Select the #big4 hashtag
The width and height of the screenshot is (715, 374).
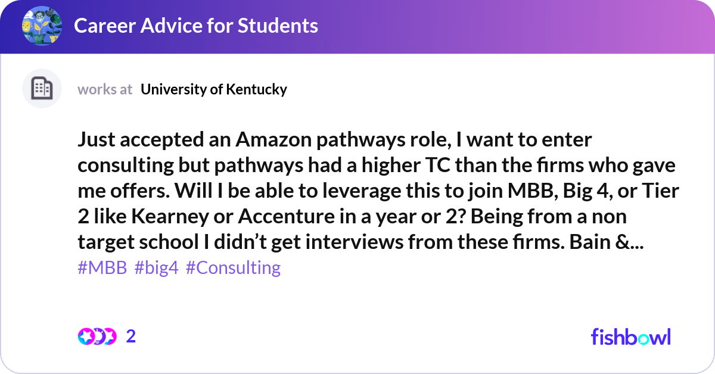(x=156, y=268)
